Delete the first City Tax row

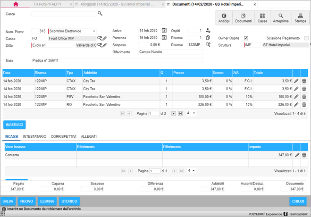[304, 81]
